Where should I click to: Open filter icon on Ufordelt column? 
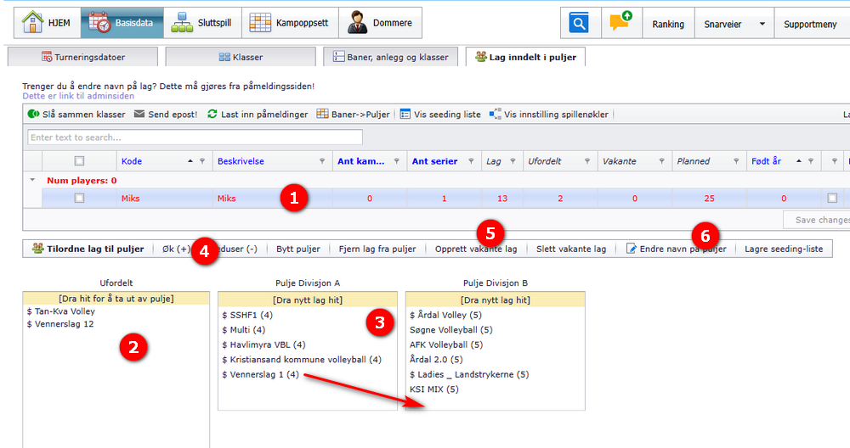coord(587,161)
